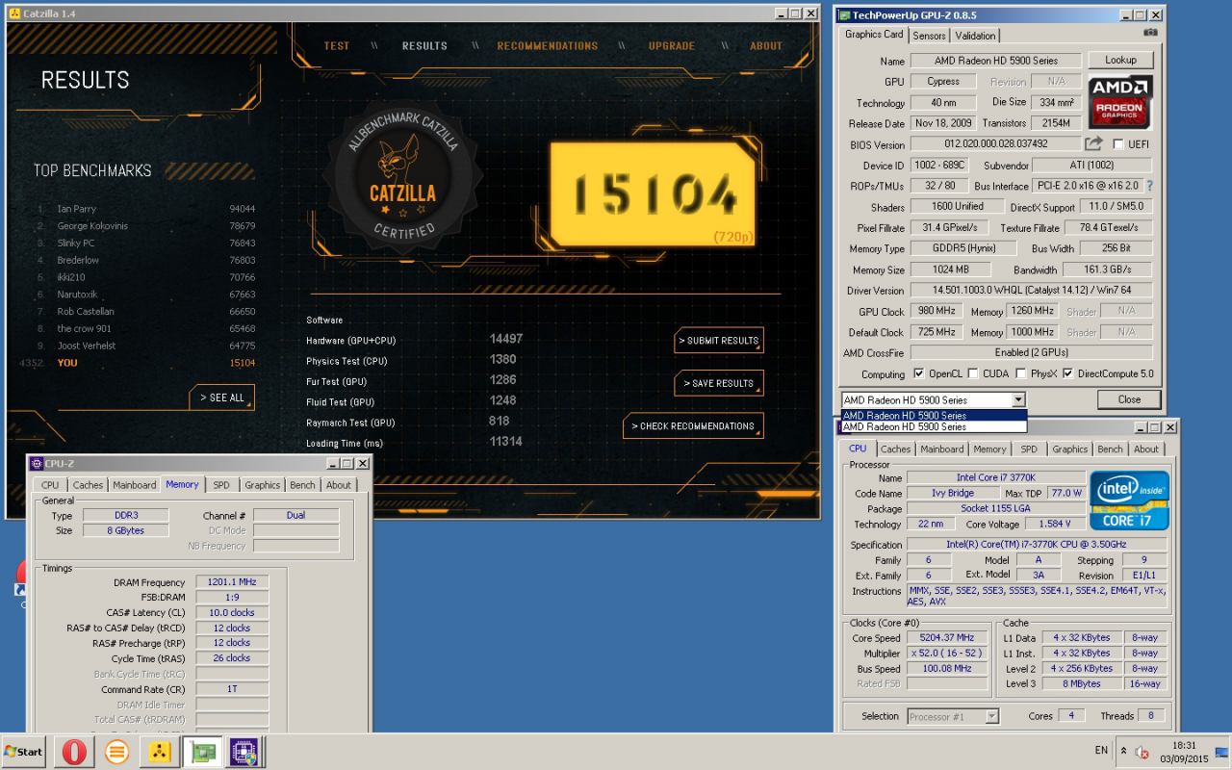1232x770 pixels.
Task: Select first AMD Radeon HD 5900 list entry
Action: tap(934, 416)
